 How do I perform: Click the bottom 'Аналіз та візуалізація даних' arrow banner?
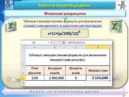[64, 92]
